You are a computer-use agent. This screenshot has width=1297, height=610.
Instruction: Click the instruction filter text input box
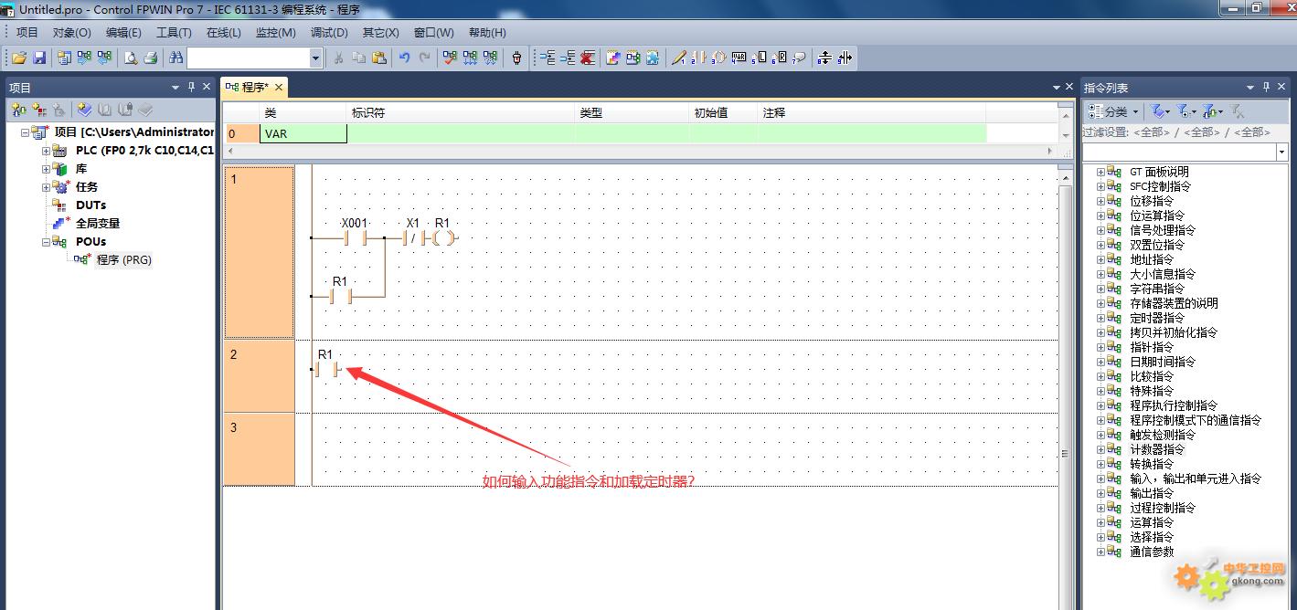click(x=1179, y=152)
